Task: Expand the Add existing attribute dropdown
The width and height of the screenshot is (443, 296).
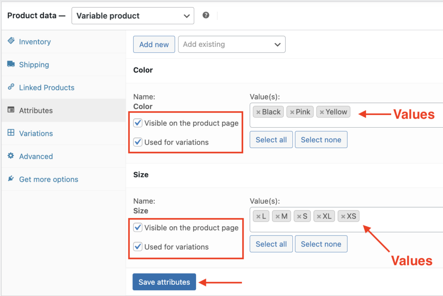Action: tap(231, 44)
